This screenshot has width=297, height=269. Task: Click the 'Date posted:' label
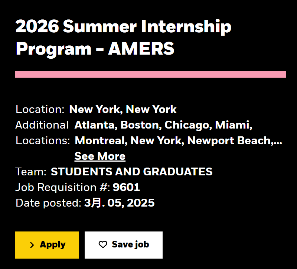pos(49,203)
